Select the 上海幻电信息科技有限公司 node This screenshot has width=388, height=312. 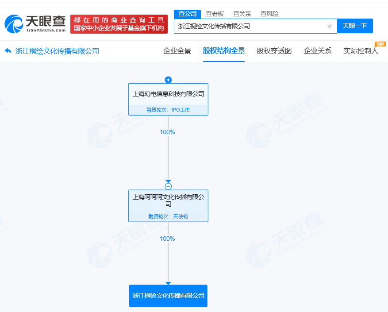click(168, 94)
